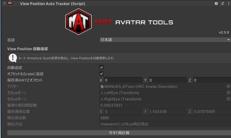Open object picker for 右Eyeボーン field
Screen dimensions: 231x138
point(228,99)
